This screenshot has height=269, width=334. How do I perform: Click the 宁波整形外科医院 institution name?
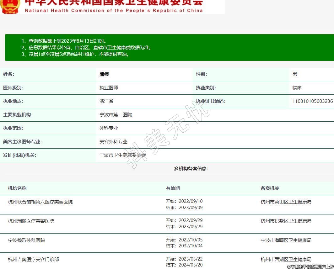click(x=26, y=240)
